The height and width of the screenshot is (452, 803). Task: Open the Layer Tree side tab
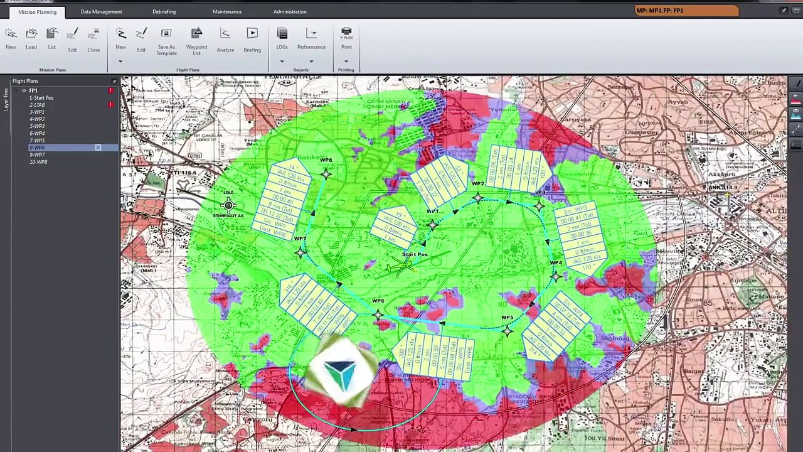coord(6,100)
